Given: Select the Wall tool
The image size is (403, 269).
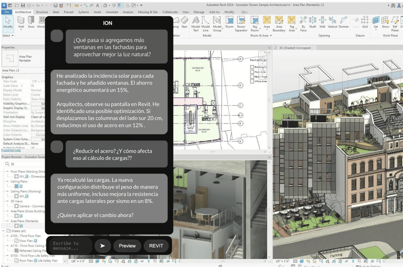Looking at the screenshot, I should click(x=21, y=22).
